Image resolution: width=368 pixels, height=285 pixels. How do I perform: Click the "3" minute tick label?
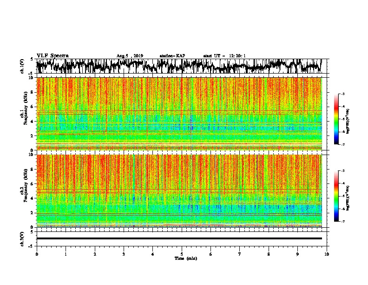coord(124,254)
